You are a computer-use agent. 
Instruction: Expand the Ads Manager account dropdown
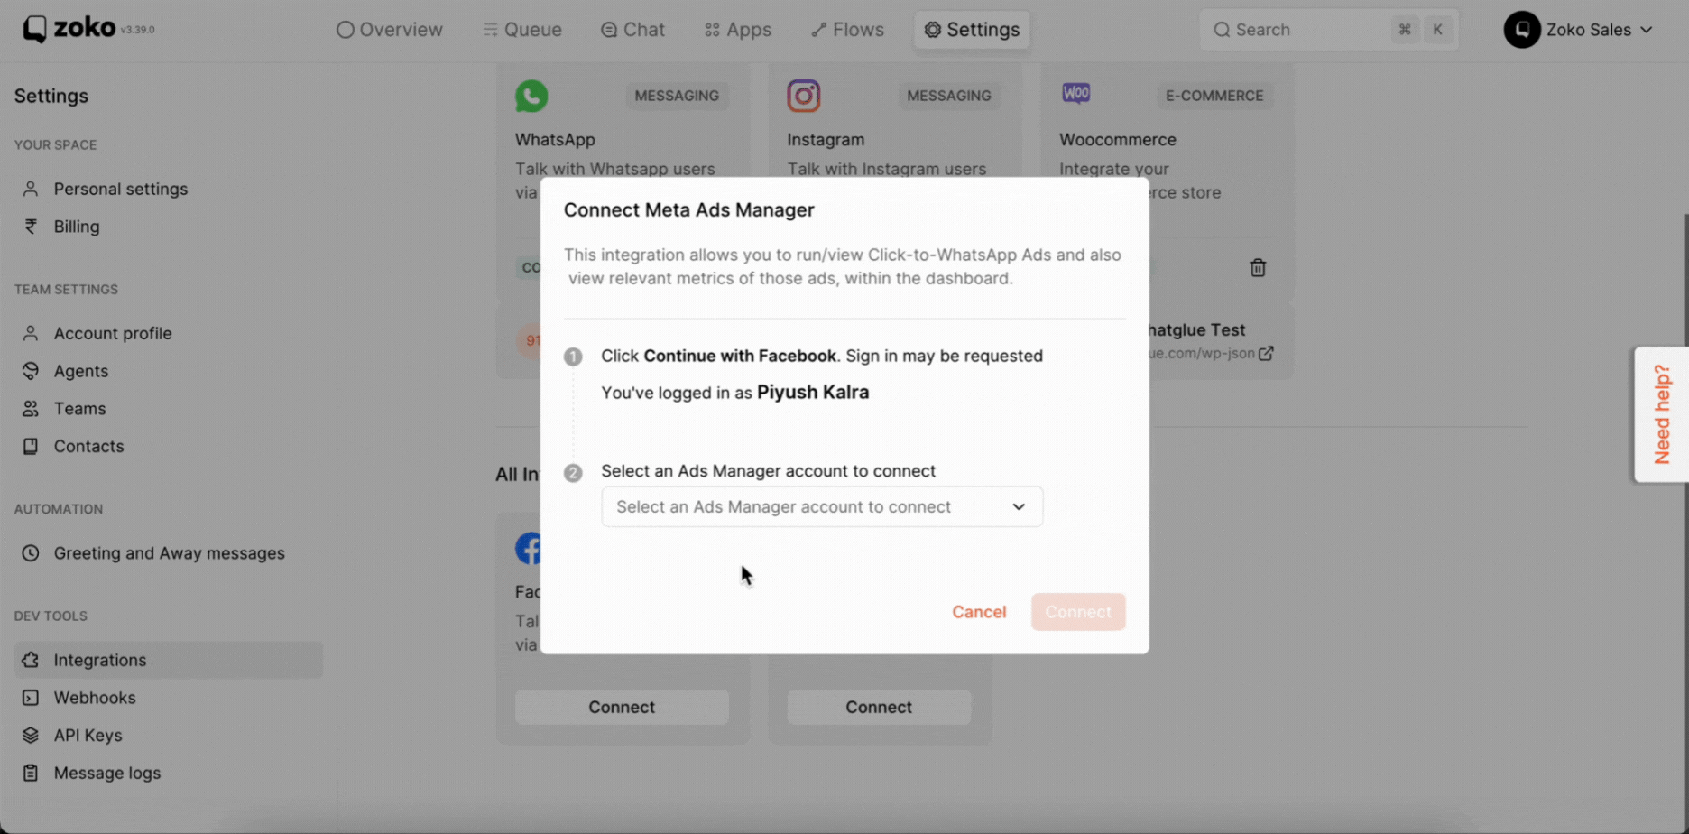coord(822,507)
